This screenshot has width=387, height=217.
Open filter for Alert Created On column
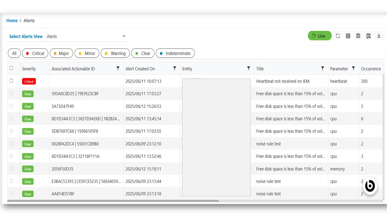(x=174, y=68)
